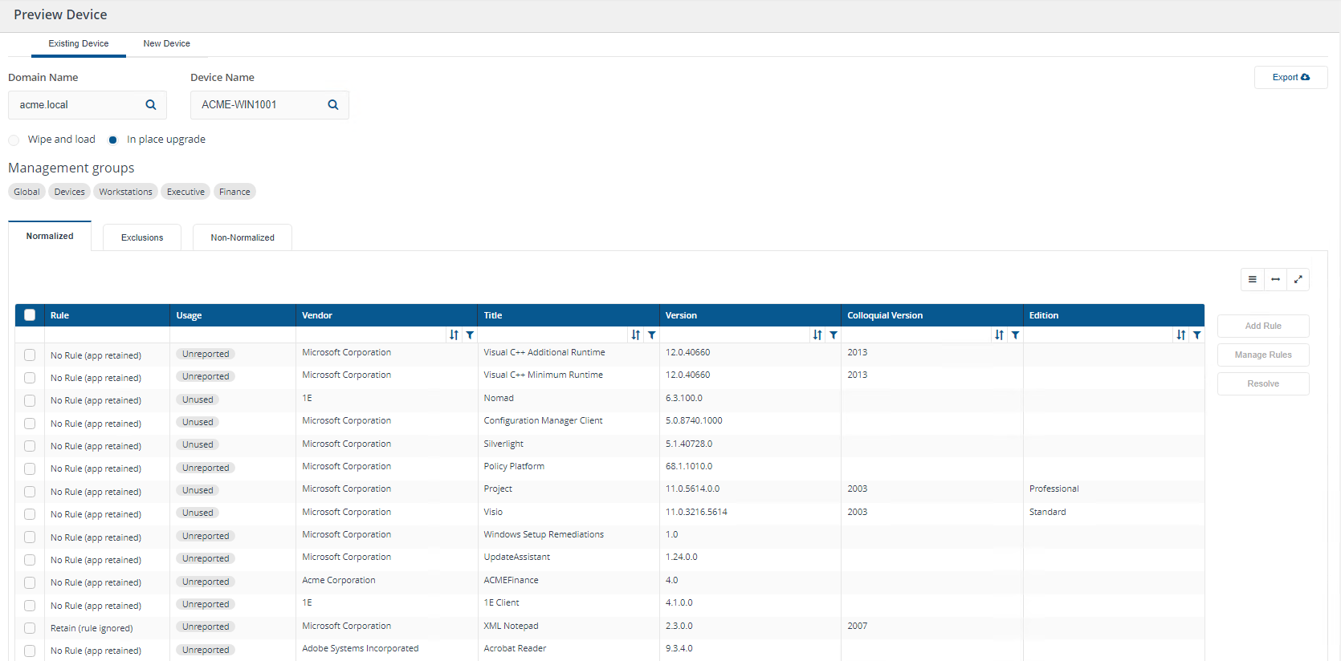
Task: Open the grid column menu icon
Action: pos(1252,279)
